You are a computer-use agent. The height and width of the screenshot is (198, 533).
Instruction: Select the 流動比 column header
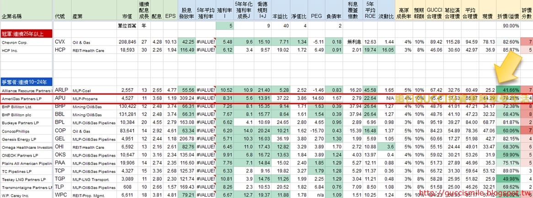pyautogui.click(x=386, y=10)
